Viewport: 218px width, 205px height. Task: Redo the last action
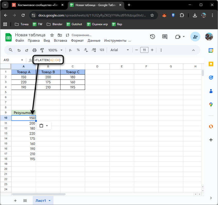pyautogui.click(x=26, y=50)
